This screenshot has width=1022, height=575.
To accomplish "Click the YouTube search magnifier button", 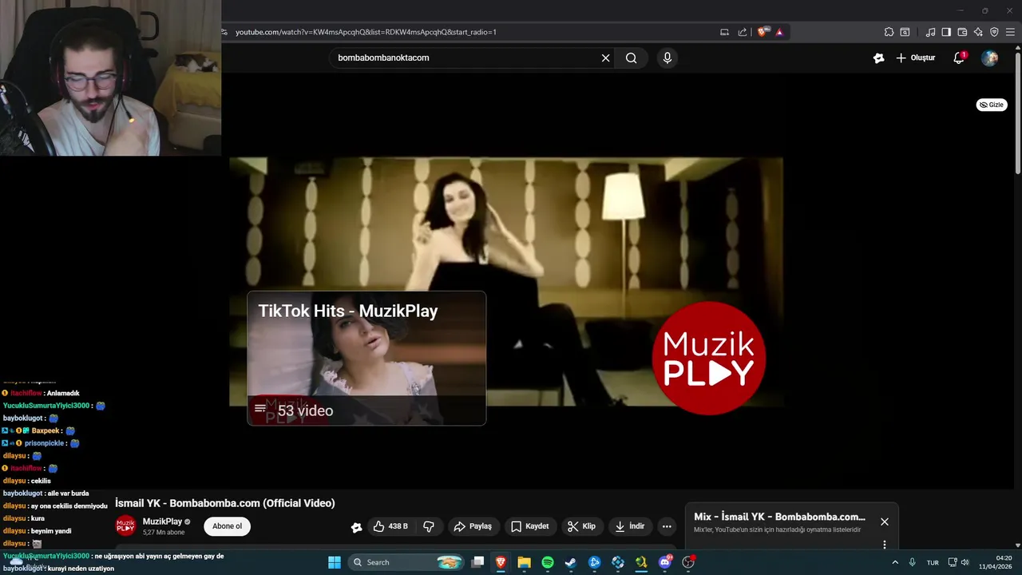I will tap(632, 57).
